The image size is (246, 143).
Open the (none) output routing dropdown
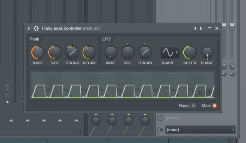(201, 130)
